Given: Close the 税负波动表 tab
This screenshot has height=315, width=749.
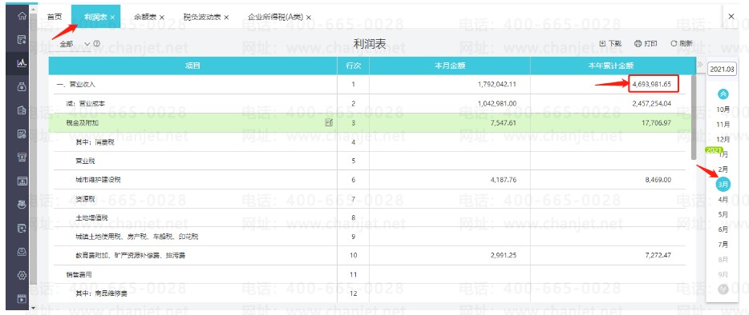Looking at the screenshot, I should 226,17.
